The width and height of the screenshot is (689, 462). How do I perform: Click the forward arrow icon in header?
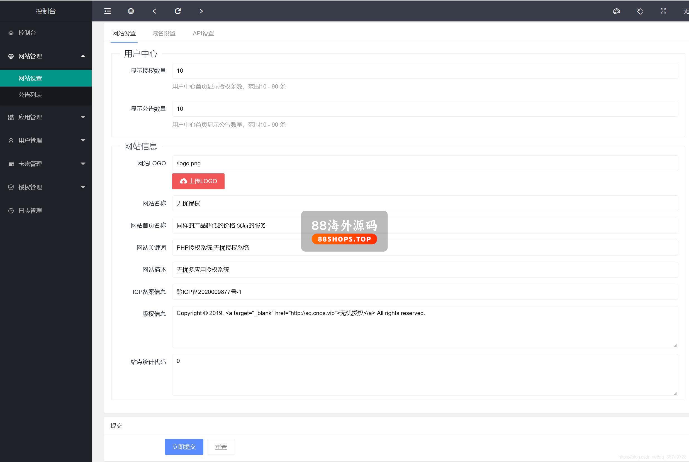point(201,11)
